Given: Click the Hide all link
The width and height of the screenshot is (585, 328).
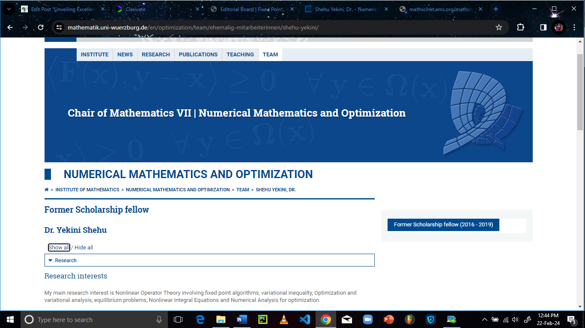Looking at the screenshot, I should point(84,248).
